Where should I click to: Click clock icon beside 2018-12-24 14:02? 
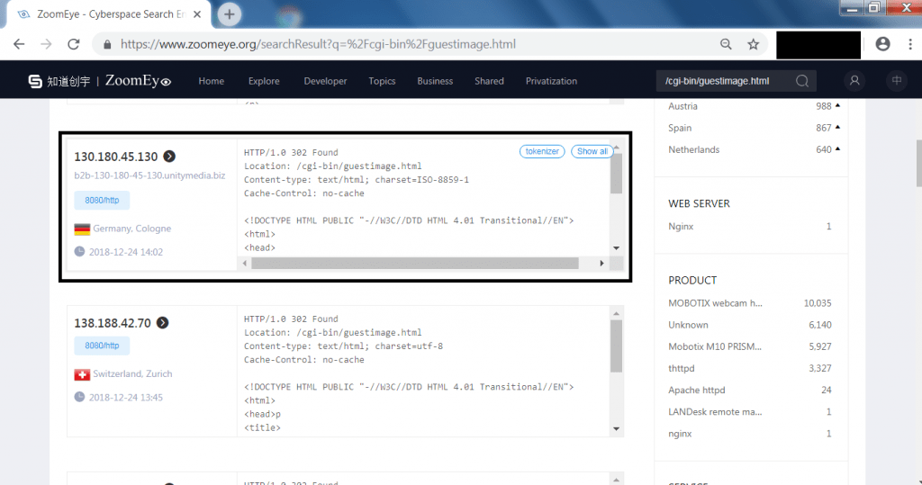[x=79, y=252]
